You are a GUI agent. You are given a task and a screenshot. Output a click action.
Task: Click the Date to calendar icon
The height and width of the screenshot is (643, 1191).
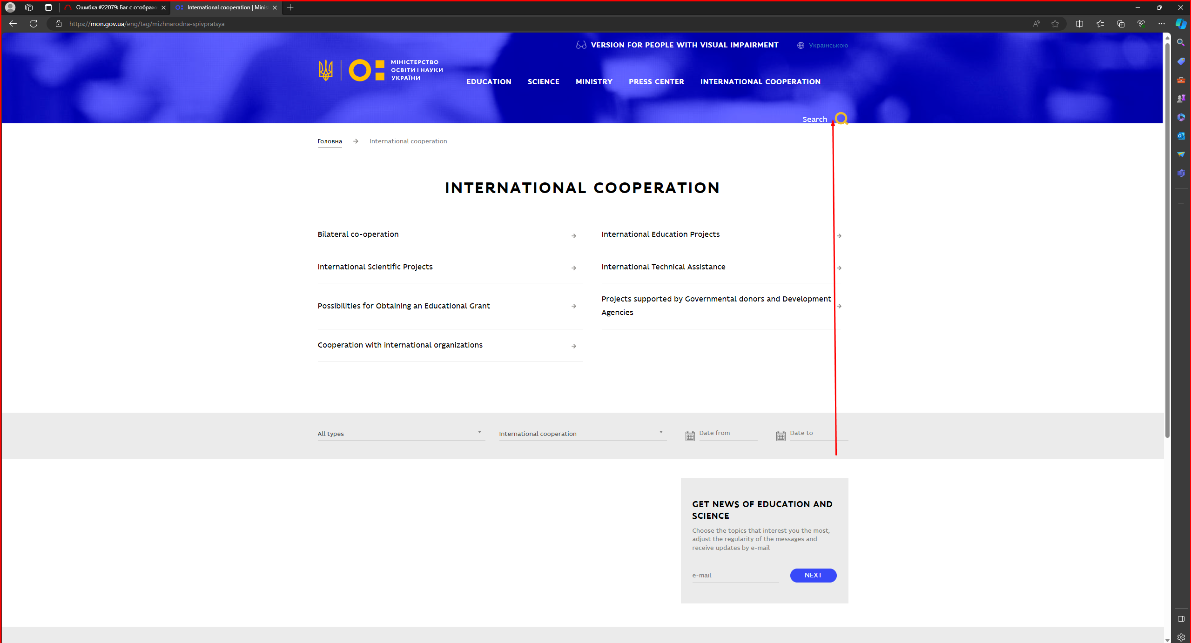781,435
